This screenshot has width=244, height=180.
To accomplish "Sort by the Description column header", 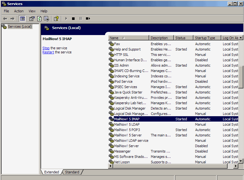I will pyautogui.click(x=162, y=38).
